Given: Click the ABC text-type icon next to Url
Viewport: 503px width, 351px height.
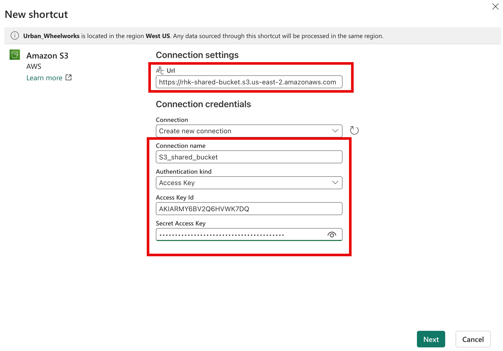Looking at the screenshot, I should 160,70.
